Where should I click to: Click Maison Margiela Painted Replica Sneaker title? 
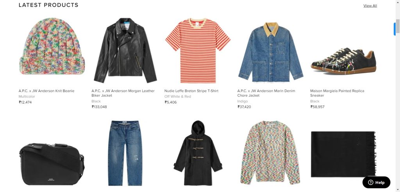(337, 93)
